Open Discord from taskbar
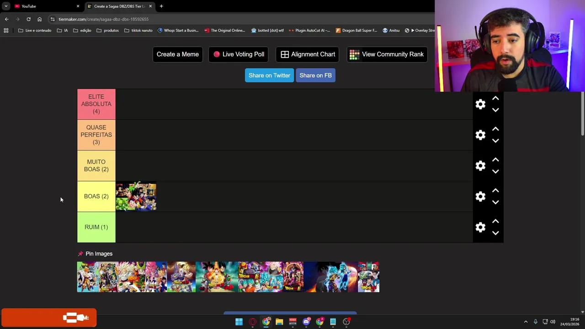Image resolution: width=585 pixels, height=329 pixels. point(306,322)
